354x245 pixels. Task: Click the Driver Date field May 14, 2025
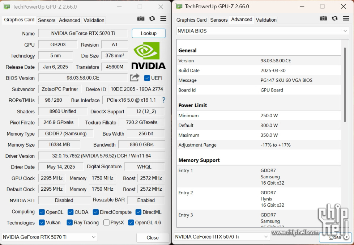tap(61, 167)
